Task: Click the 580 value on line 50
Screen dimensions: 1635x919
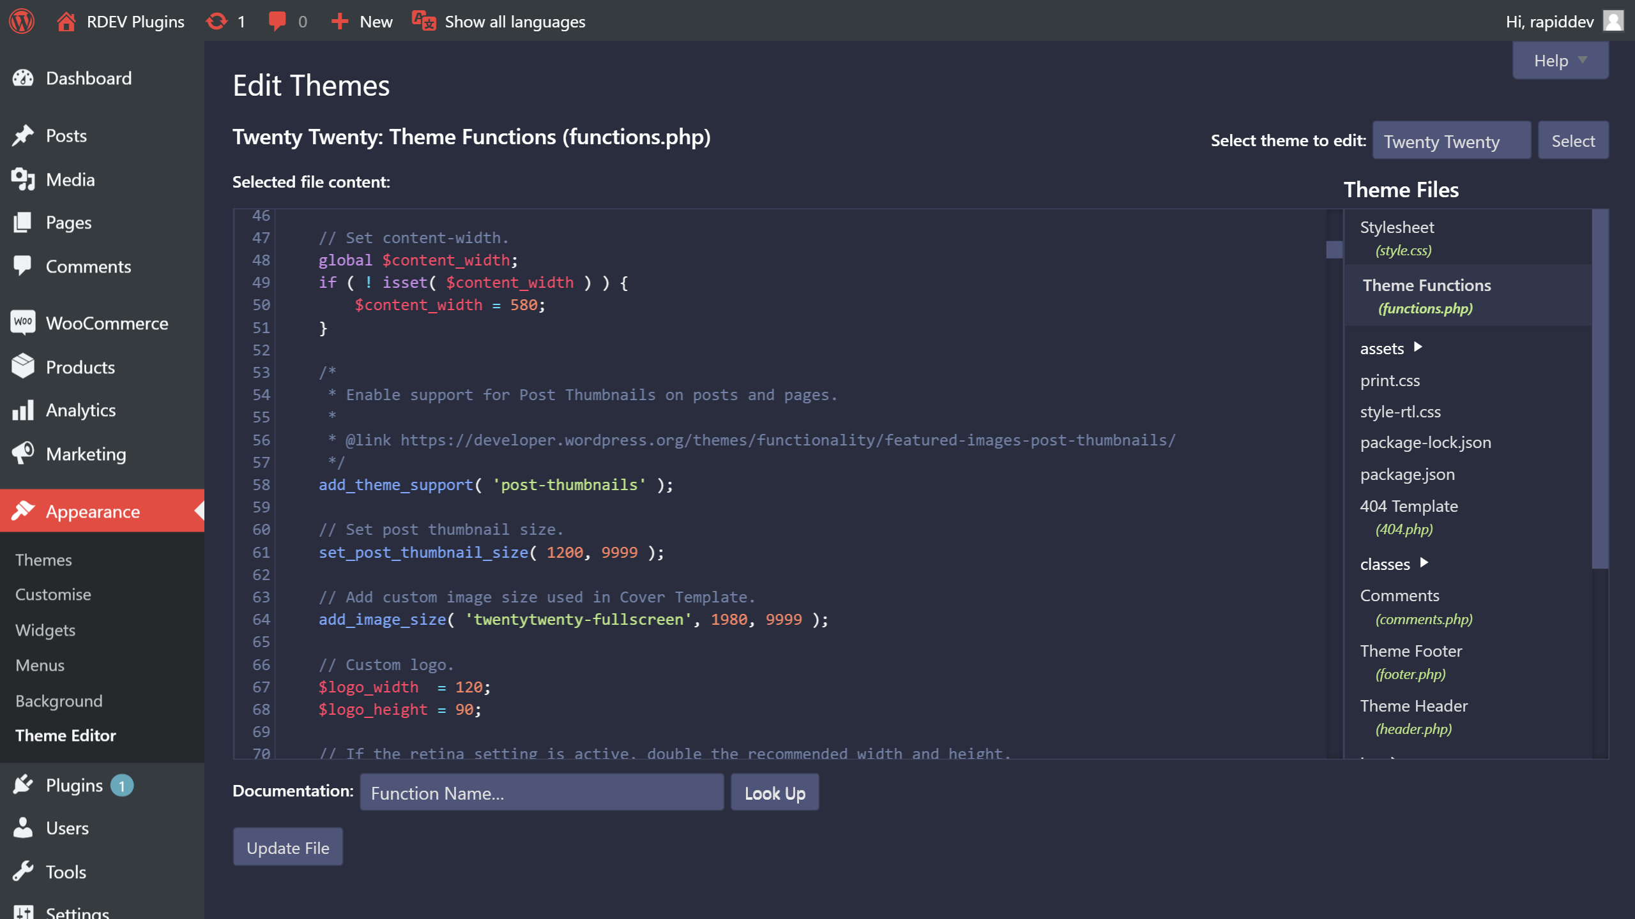Action: (524, 304)
